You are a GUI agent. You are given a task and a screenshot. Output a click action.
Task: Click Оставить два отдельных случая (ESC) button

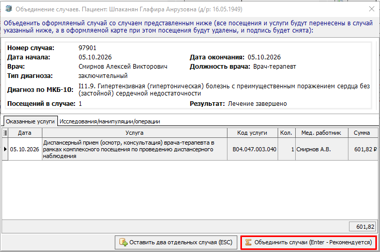click(176, 242)
